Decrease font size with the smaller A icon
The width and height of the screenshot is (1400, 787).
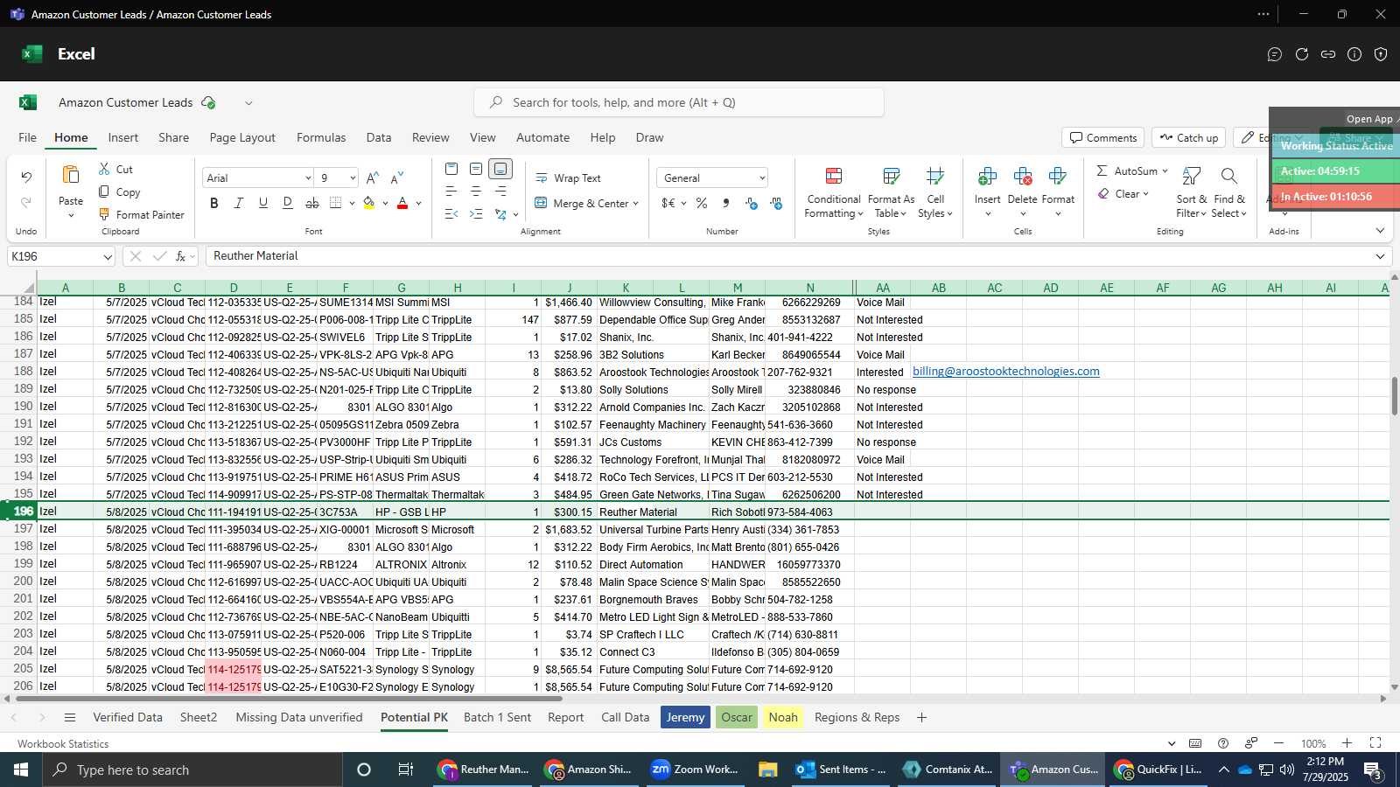pos(397,178)
